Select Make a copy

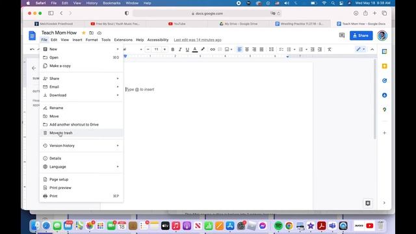(x=81, y=66)
